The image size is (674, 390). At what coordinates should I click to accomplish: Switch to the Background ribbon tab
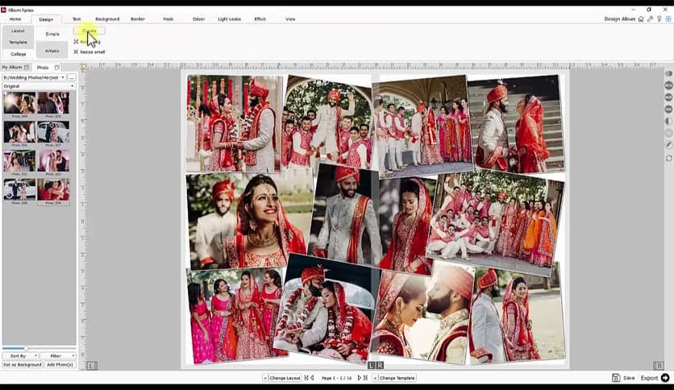point(107,19)
